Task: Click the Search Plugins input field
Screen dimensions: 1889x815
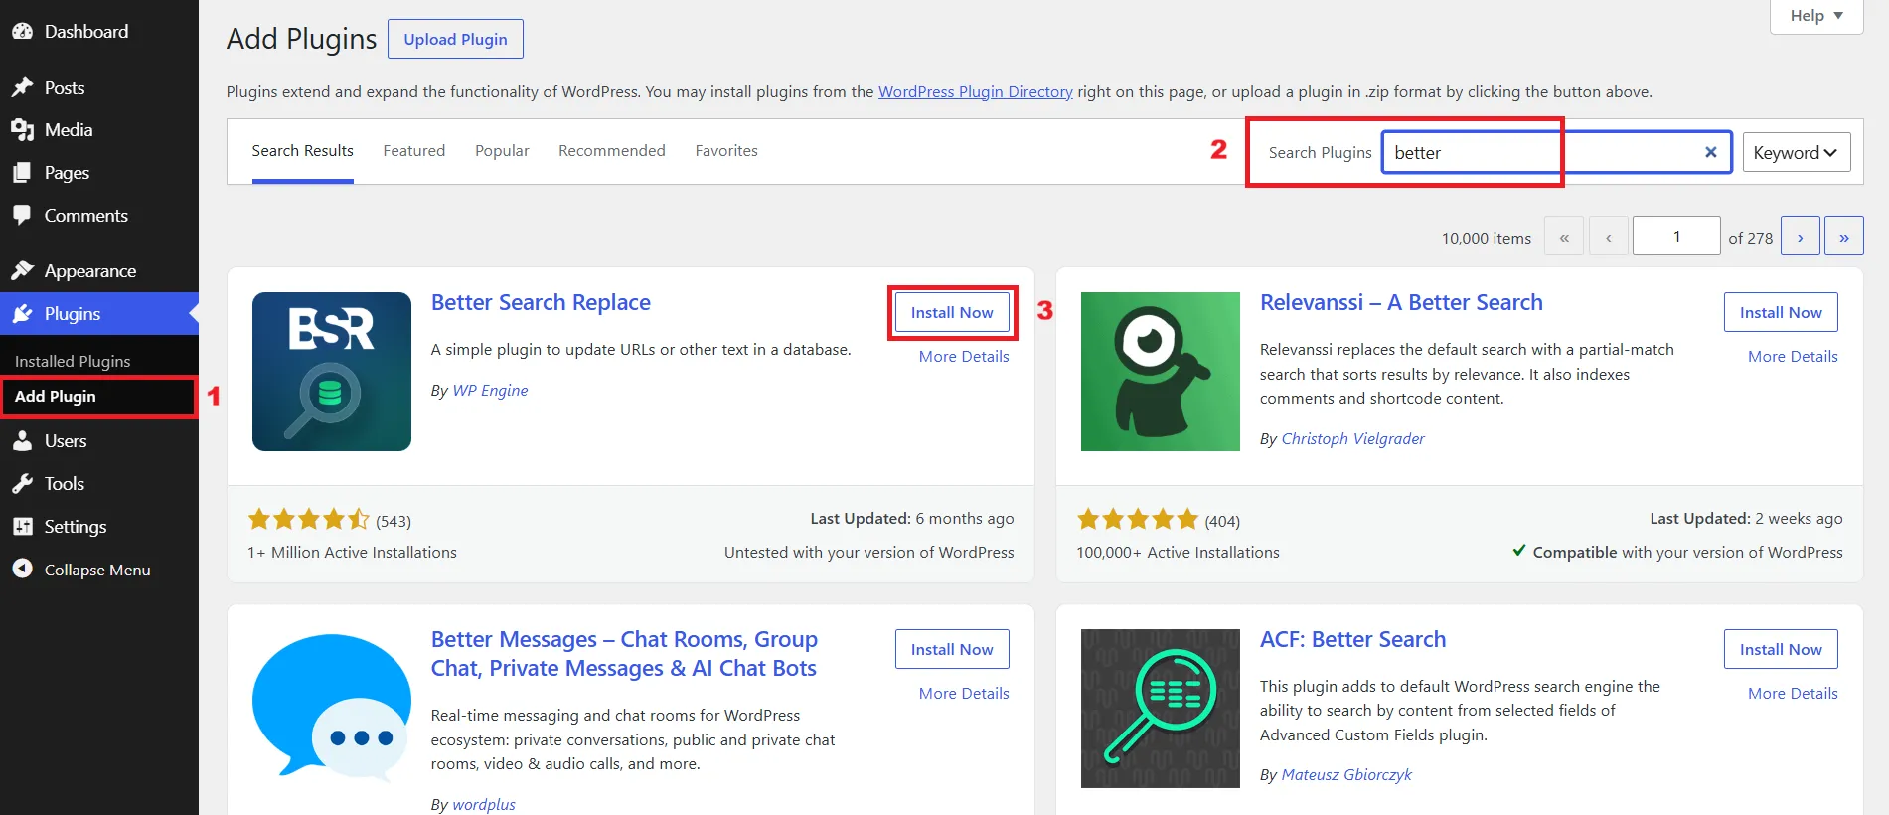Action: pyautogui.click(x=1557, y=152)
